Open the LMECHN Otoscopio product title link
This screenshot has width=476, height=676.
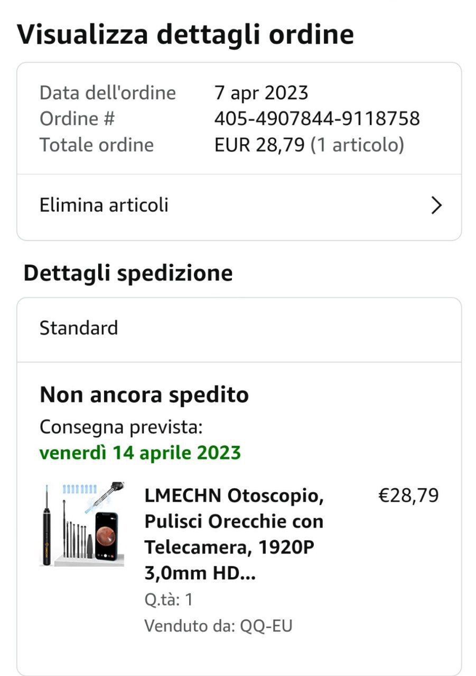tap(234, 534)
